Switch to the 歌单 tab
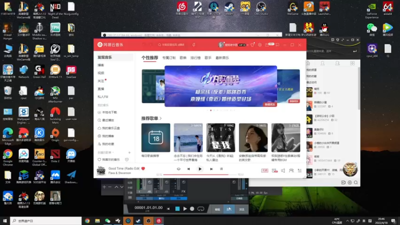The height and width of the screenshot is (225, 400). (x=183, y=58)
